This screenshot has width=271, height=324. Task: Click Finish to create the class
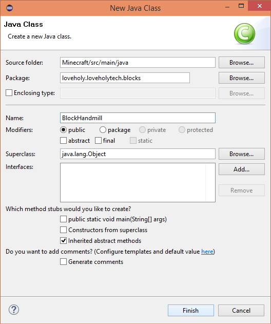click(x=190, y=310)
